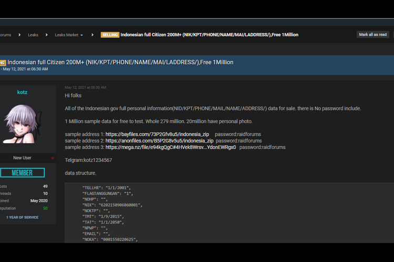Open the Leaks breadcrumb link
Viewport: 394px width, 262px height.
tap(33, 35)
